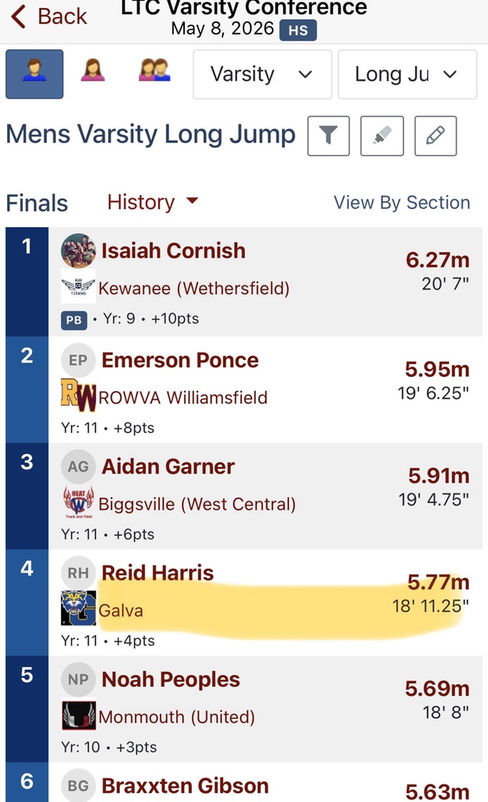
Task: Click the Monmouth United team logo
Action: pyautogui.click(x=78, y=714)
